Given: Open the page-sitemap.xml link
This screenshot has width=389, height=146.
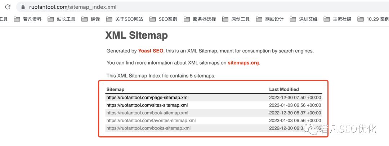Looking at the screenshot, I should tap(147, 97).
